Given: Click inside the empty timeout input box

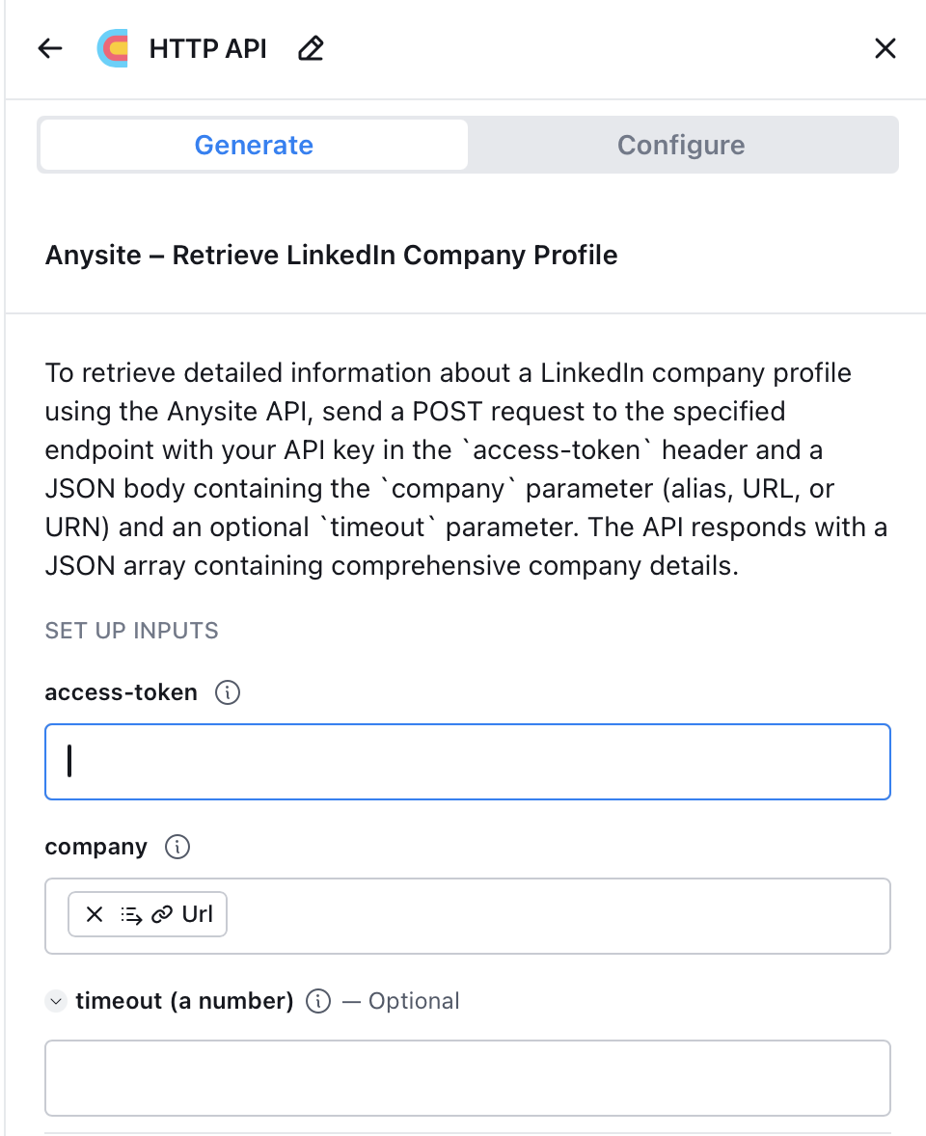Looking at the screenshot, I should (467, 1077).
